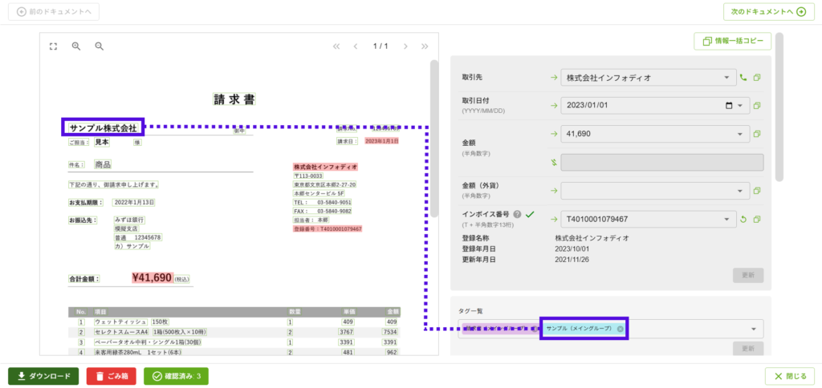Toggle the 確認済み 3 status button
The image size is (822, 388).
(176, 376)
